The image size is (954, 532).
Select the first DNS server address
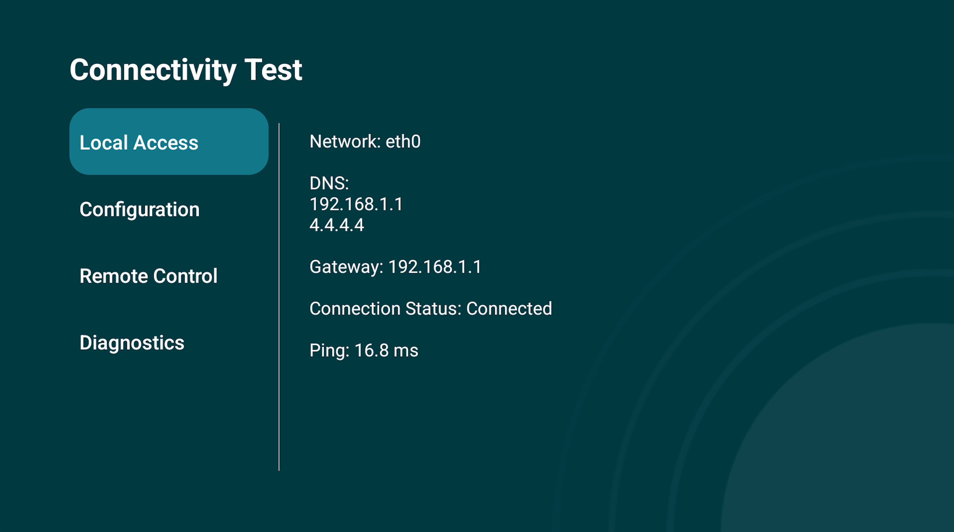click(356, 204)
